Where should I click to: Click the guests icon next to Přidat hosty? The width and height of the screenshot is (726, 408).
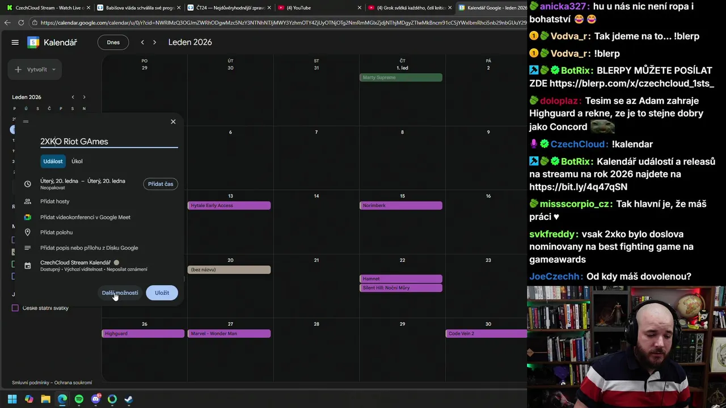27,201
